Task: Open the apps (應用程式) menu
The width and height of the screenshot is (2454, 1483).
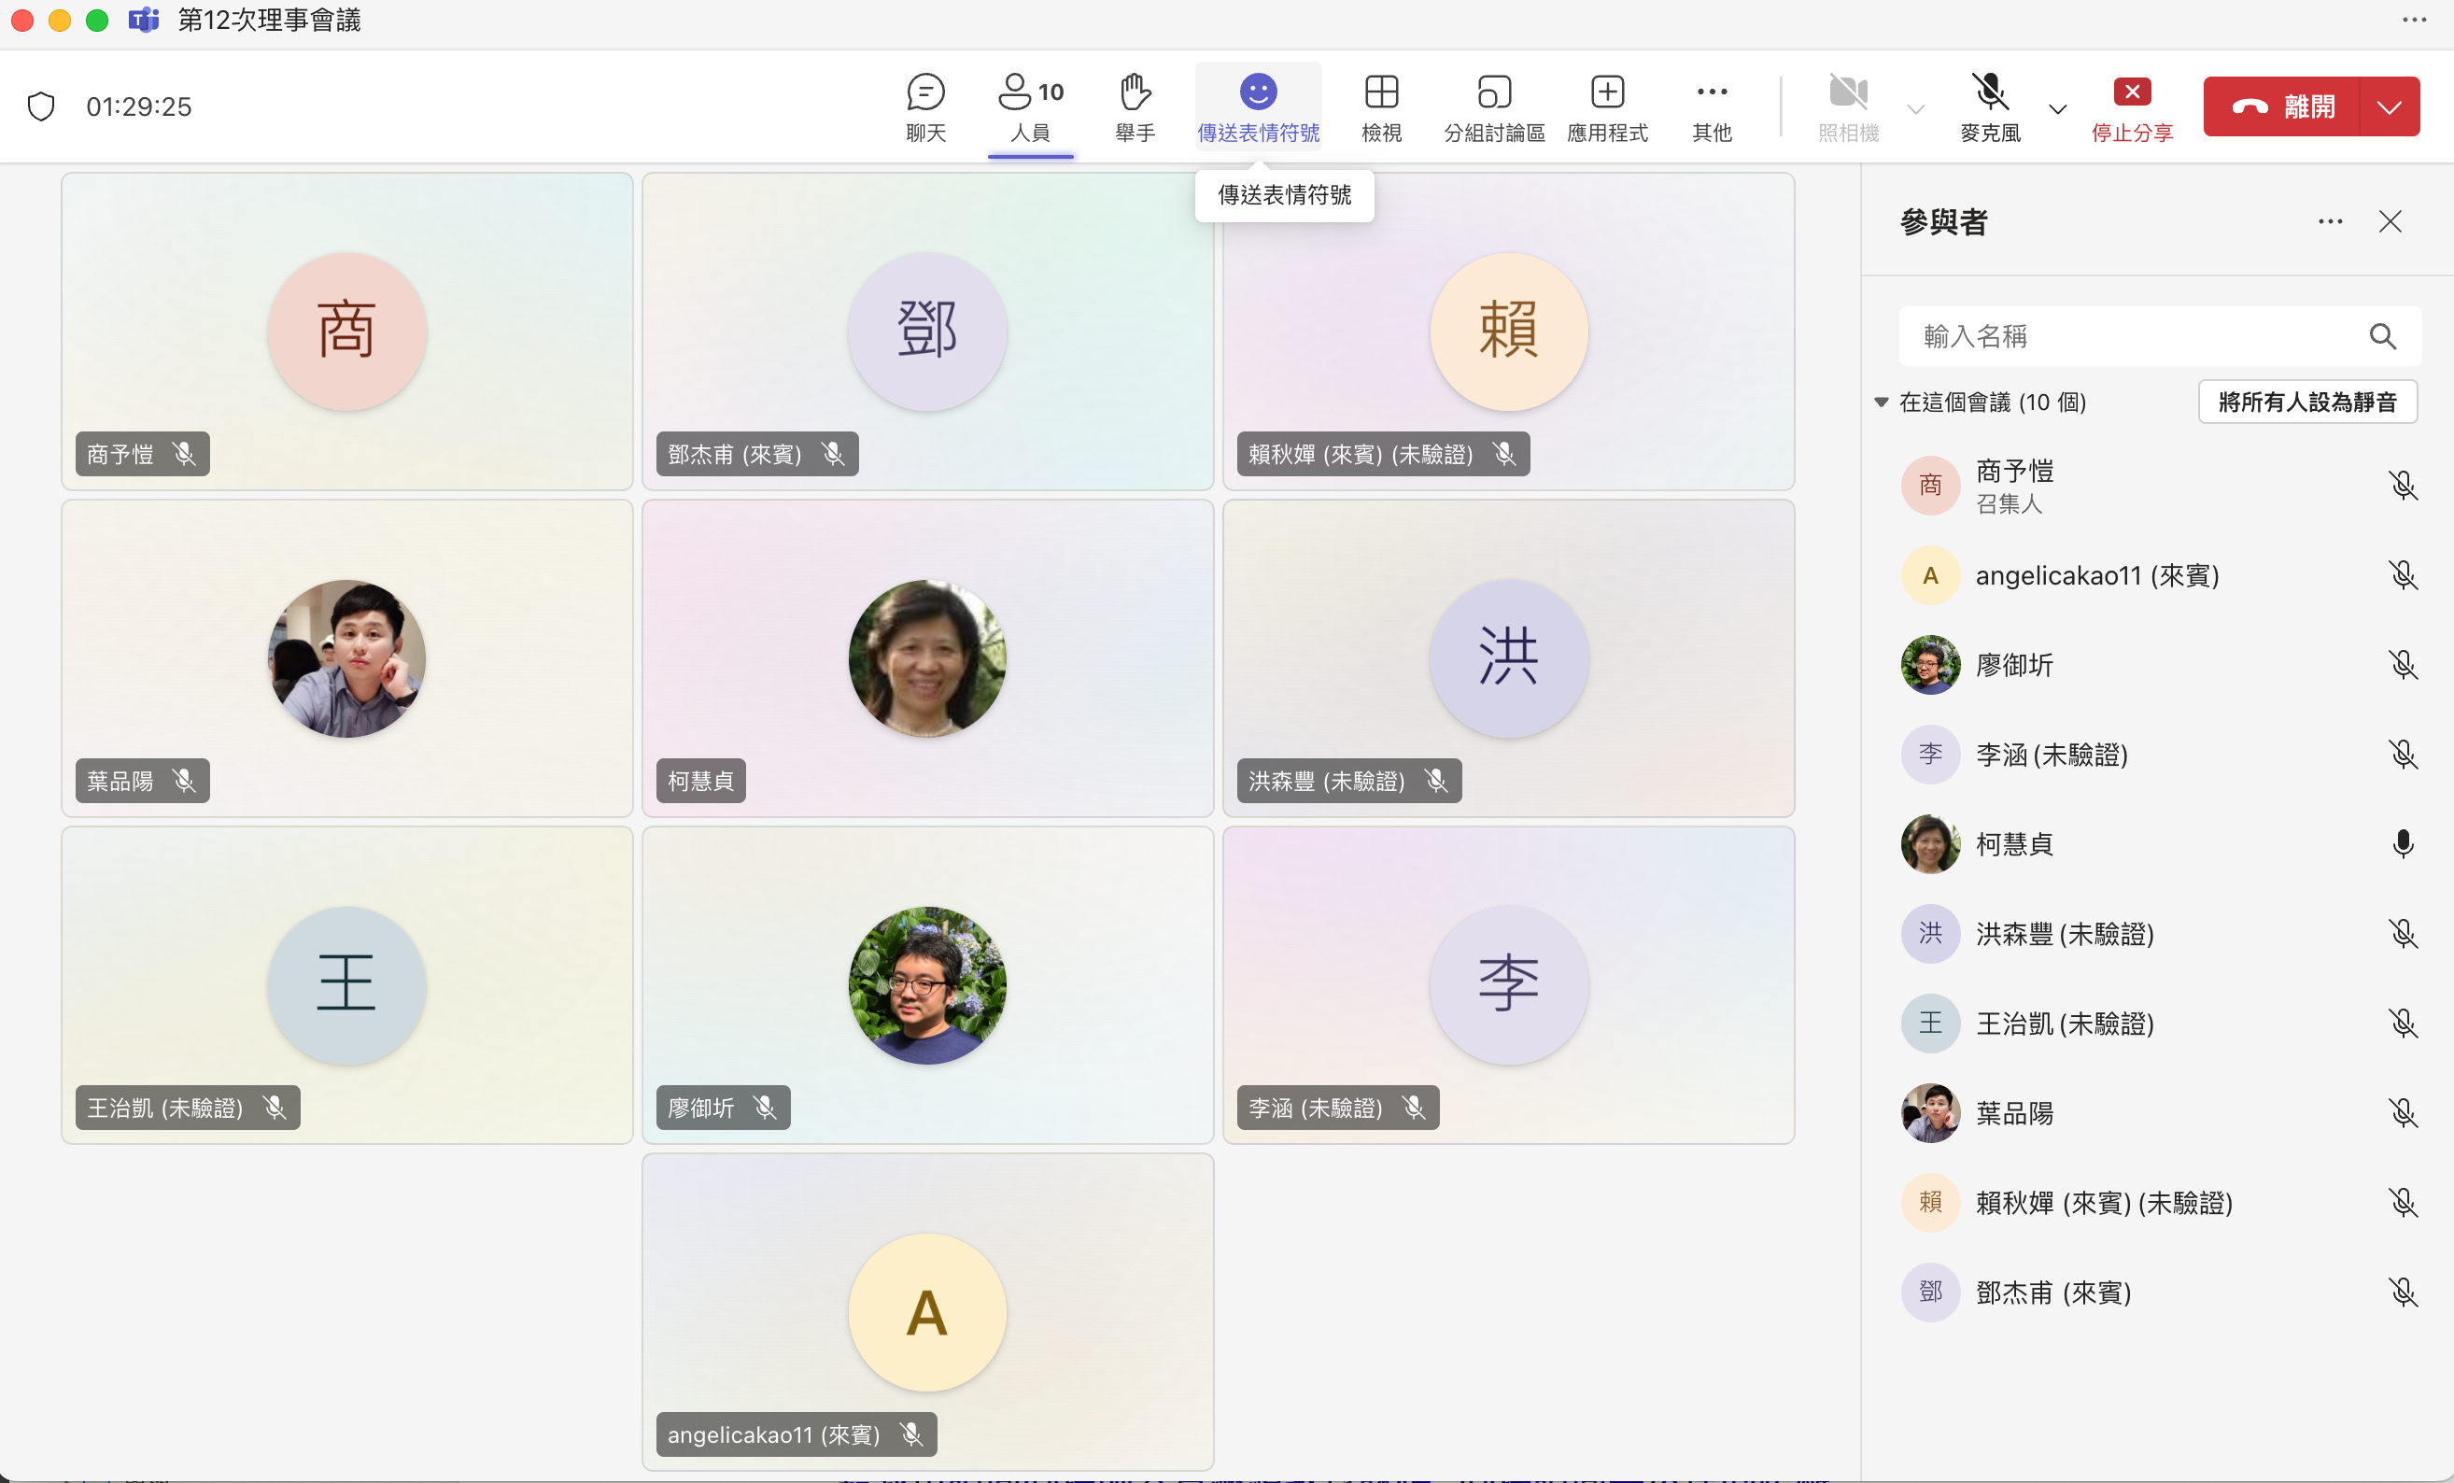Action: tap(1607, 106)
